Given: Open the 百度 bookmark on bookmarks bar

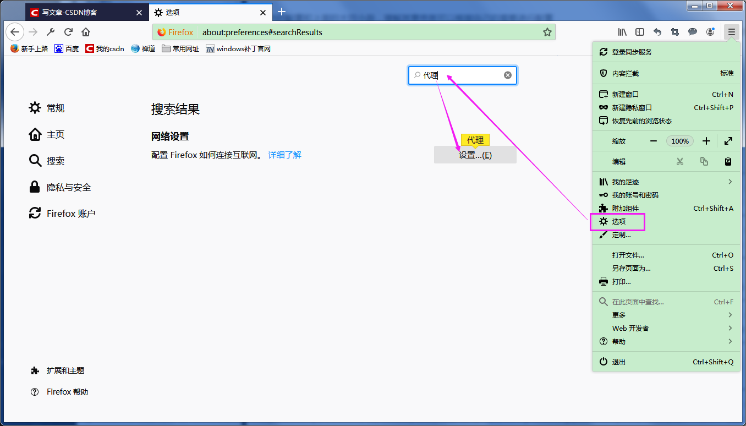Looking at the screenshot, I should click(66, 48).
